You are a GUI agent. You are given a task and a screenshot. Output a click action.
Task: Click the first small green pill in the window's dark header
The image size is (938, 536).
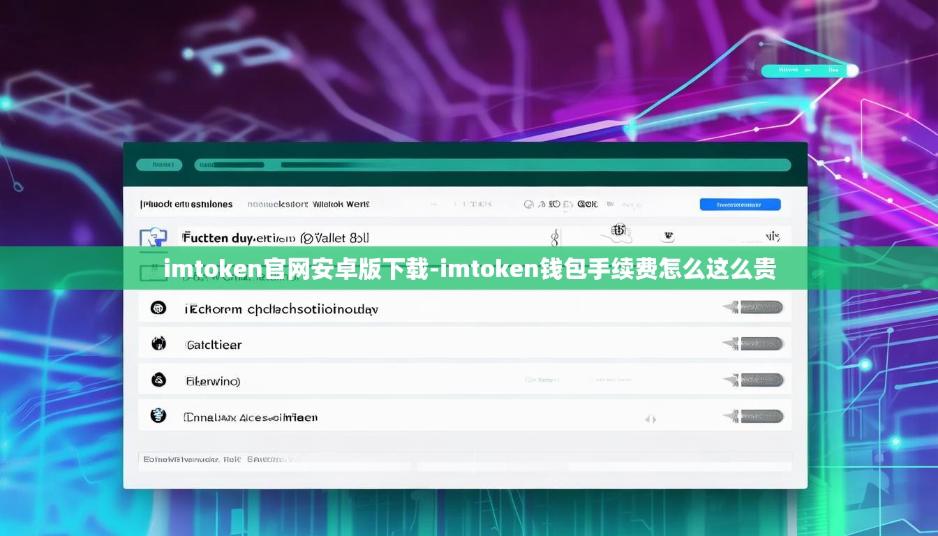pos(159,165)
